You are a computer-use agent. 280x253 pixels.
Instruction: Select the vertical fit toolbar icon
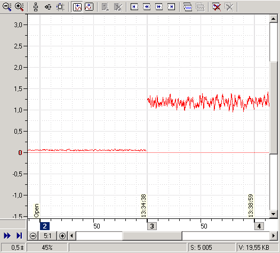[36, 7]
